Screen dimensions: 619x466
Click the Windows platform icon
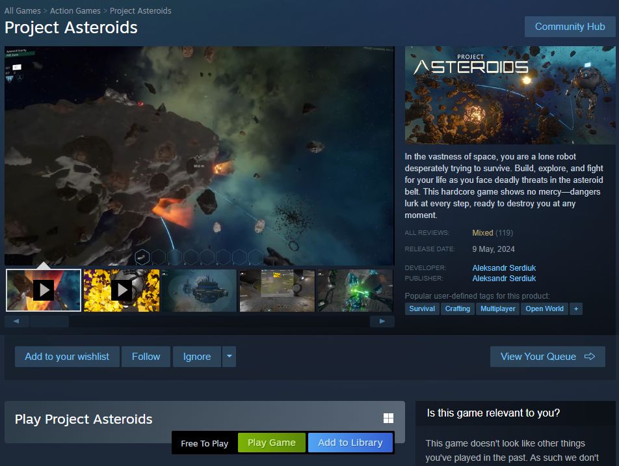(x=388, y=418)
